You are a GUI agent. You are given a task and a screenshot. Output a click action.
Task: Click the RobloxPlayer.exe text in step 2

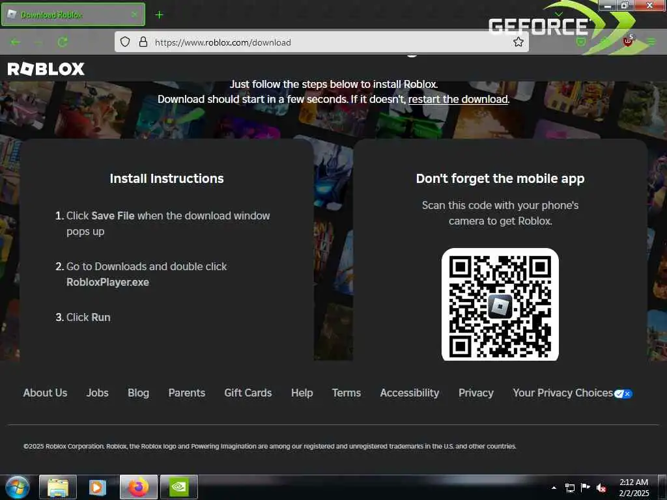point(107,283)
